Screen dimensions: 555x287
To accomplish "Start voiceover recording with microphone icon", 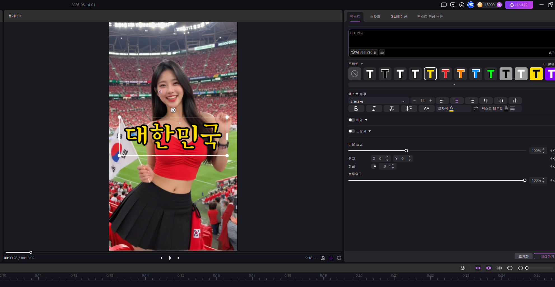I will coord(463,268).
